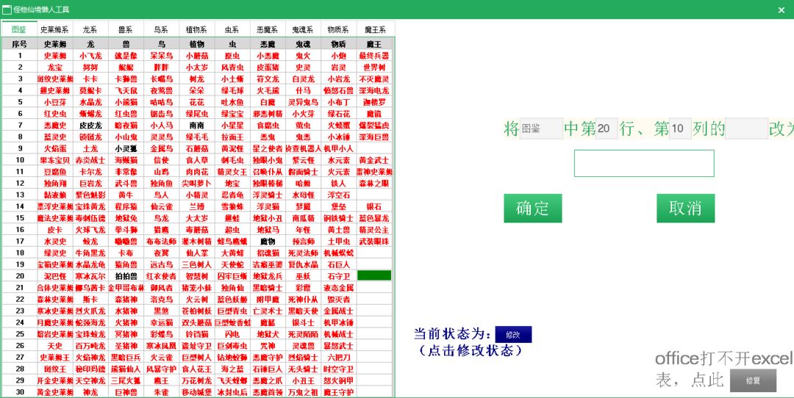Select the 魔王系 tab
The width and height of the screenshot is (794, 398).
point(375,29)
